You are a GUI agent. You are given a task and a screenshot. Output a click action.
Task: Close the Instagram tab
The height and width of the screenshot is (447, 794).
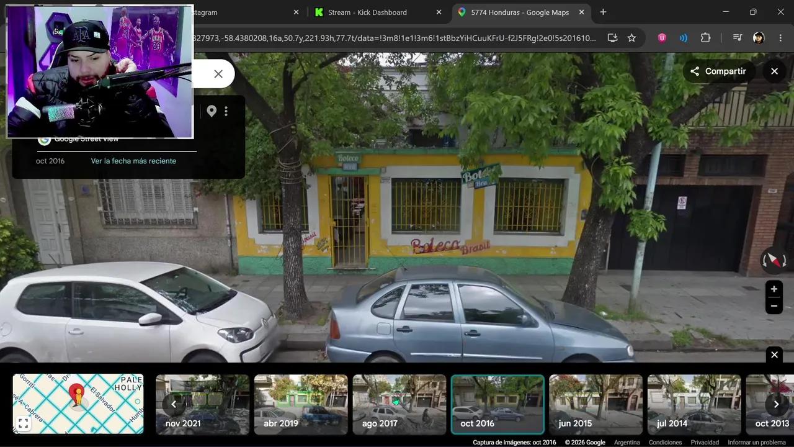click(296, 12)
